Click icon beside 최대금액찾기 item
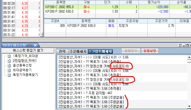 click(x=9, y=70)
